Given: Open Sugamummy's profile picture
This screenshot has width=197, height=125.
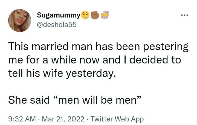Looking at the screenshot, I should [x=20, y=20].
